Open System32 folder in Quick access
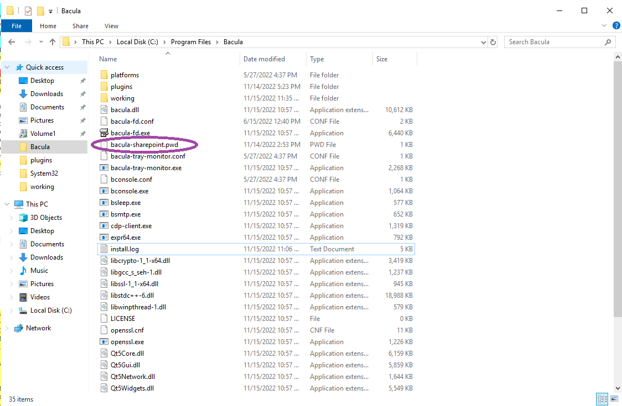The image size is (622, 406). (x=44, y=173)
